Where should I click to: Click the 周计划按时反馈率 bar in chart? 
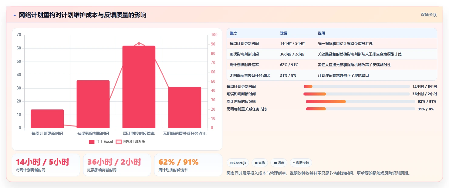point(139,87)
